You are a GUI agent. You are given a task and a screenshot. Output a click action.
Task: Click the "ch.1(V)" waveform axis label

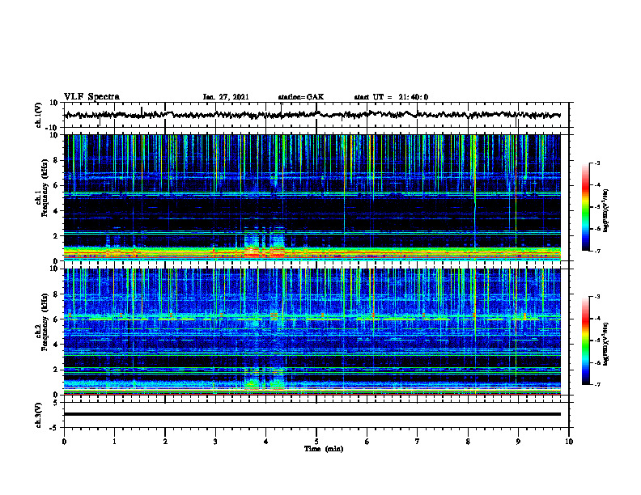39,115
